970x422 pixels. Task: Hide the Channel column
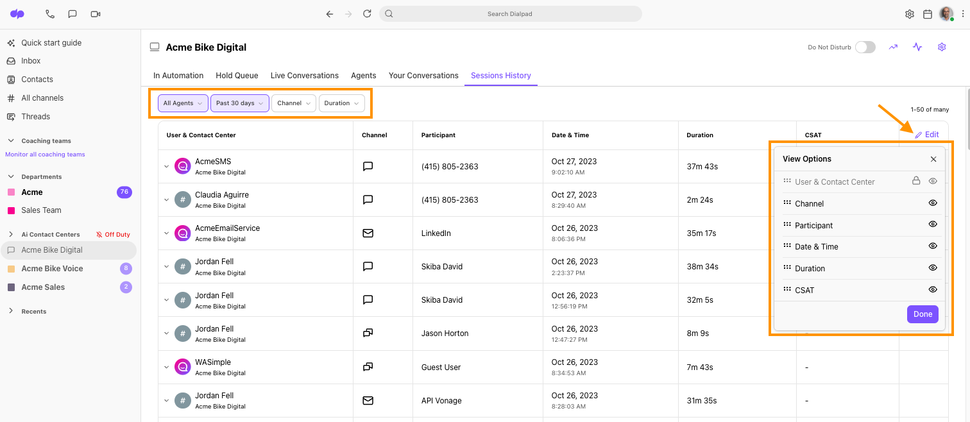[933, 203]
